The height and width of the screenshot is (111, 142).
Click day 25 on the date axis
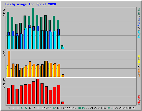(x=108, y=108)
